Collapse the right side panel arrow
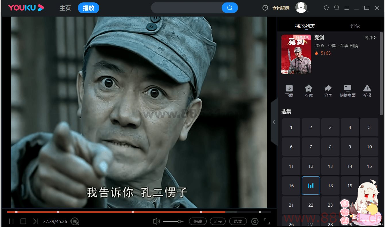Viewport: 385px width, 227px height. tap(274, 122)
